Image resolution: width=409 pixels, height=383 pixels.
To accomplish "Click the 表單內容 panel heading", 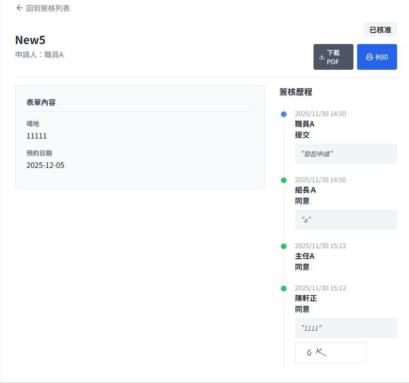I will coord(41,102).
